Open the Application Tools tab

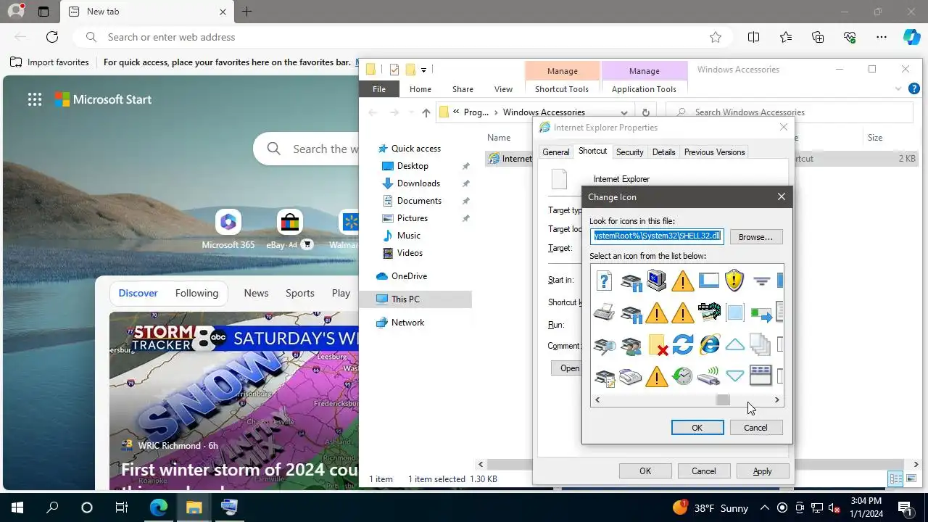644,89
